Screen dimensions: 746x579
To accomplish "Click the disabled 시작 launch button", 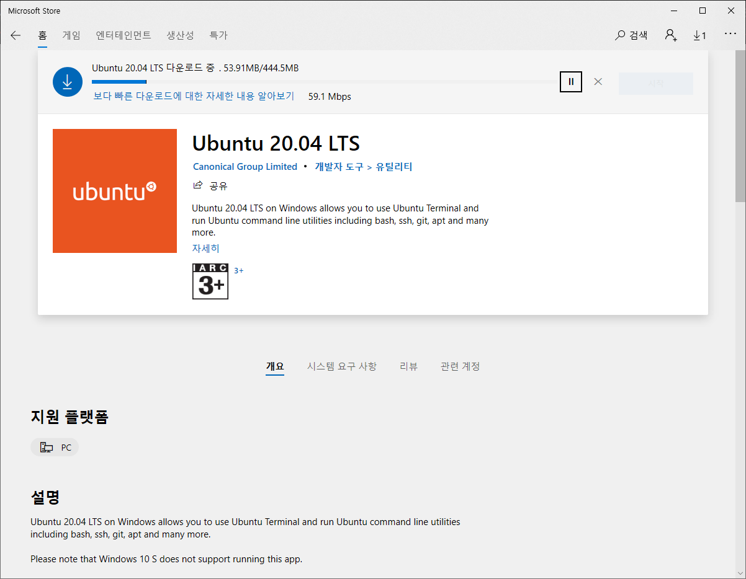I will (656, 84).
